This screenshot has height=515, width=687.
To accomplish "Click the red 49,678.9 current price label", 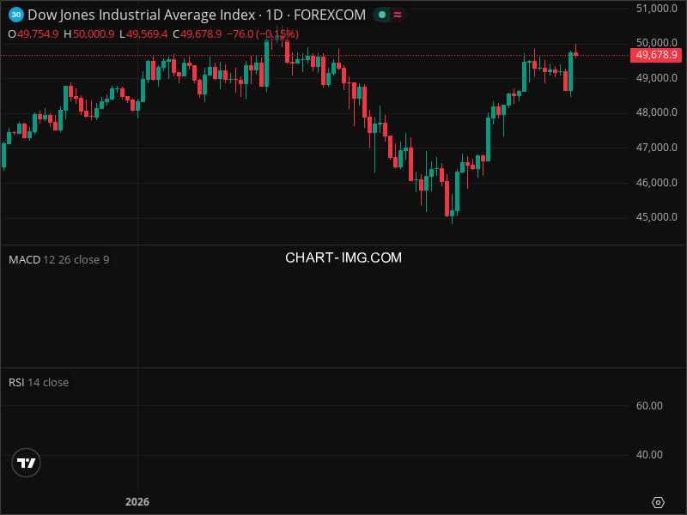I will (656, 55).
